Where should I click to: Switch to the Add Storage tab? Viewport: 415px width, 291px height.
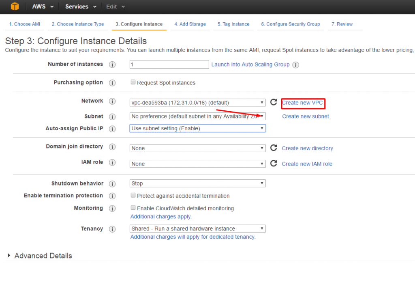point(190,24)
